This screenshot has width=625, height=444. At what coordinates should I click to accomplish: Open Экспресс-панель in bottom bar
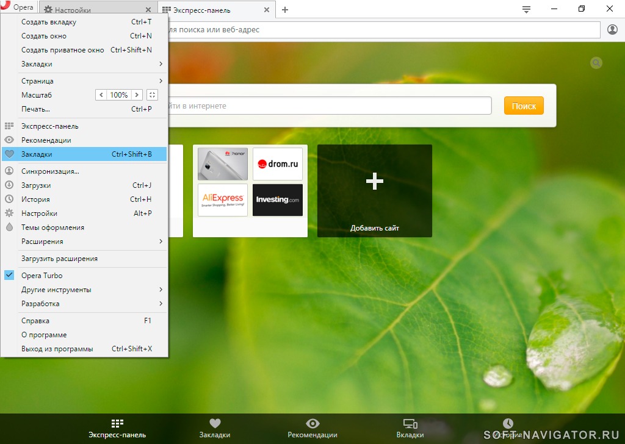point(117,429)
